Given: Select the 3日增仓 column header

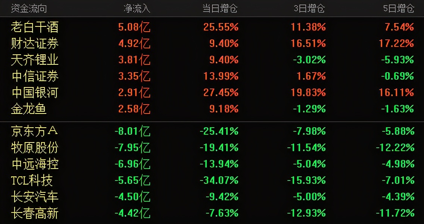Looking at the screenshot, I should [309, 8].
